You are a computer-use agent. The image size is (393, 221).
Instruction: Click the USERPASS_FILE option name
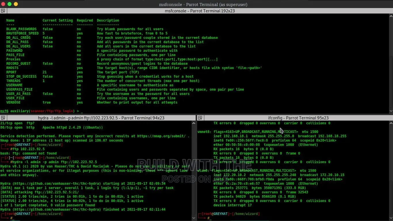(x=19, y=89)
